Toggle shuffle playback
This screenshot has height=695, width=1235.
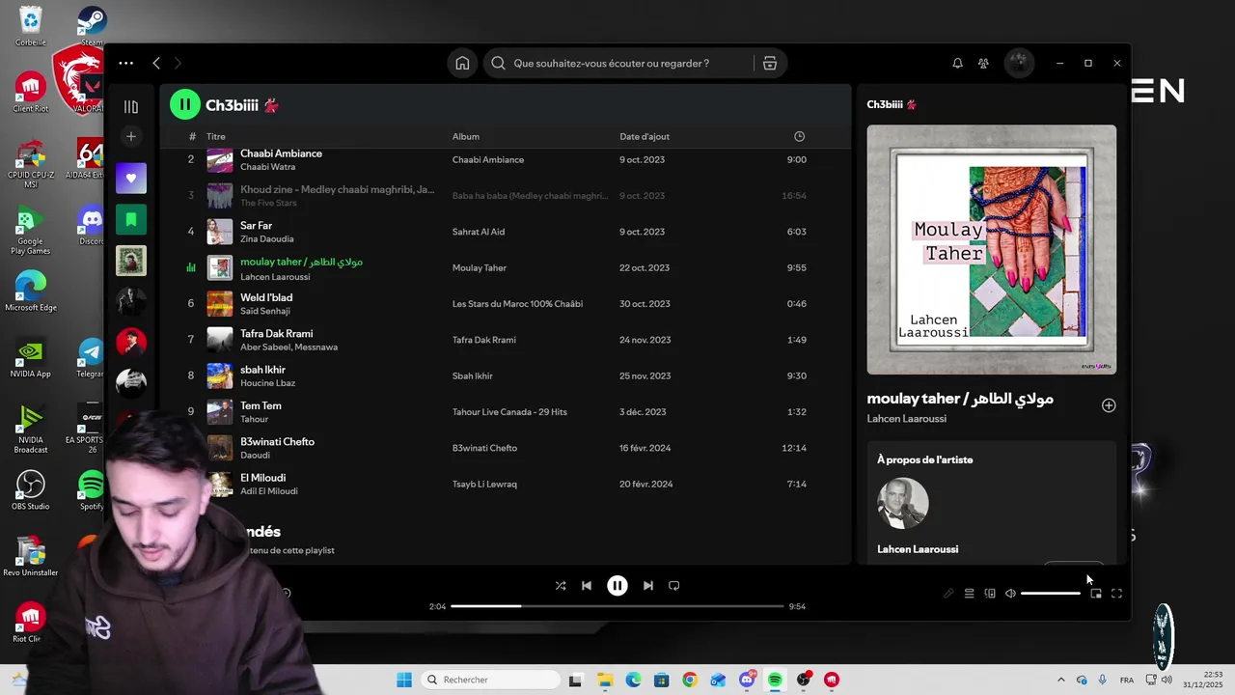click(x=561, y=585)
